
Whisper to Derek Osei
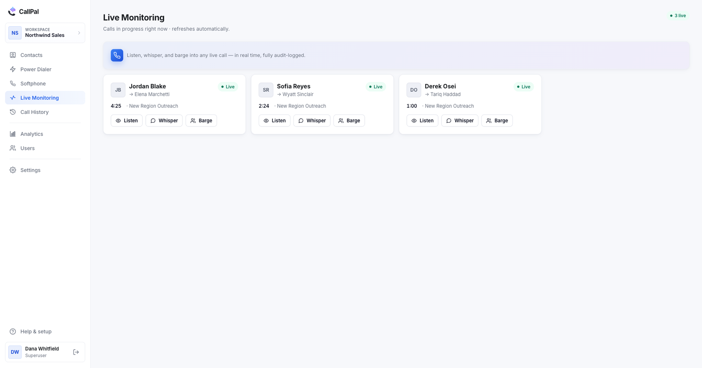[460, 120]
